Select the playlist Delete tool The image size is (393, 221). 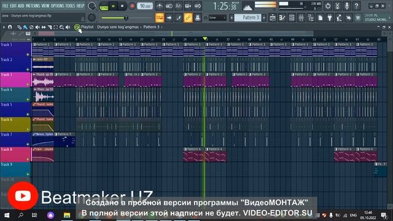click(31, 27)
